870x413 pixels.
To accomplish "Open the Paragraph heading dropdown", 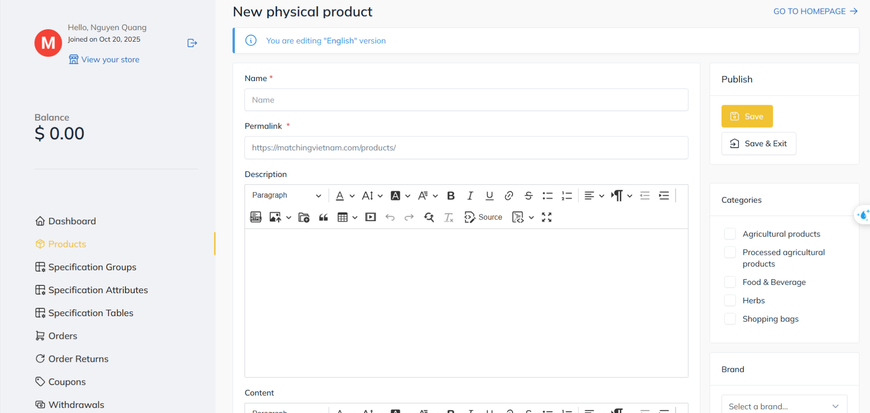I will (x=286, y=195).
